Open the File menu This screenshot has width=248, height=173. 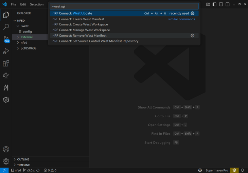click(14, 4)
